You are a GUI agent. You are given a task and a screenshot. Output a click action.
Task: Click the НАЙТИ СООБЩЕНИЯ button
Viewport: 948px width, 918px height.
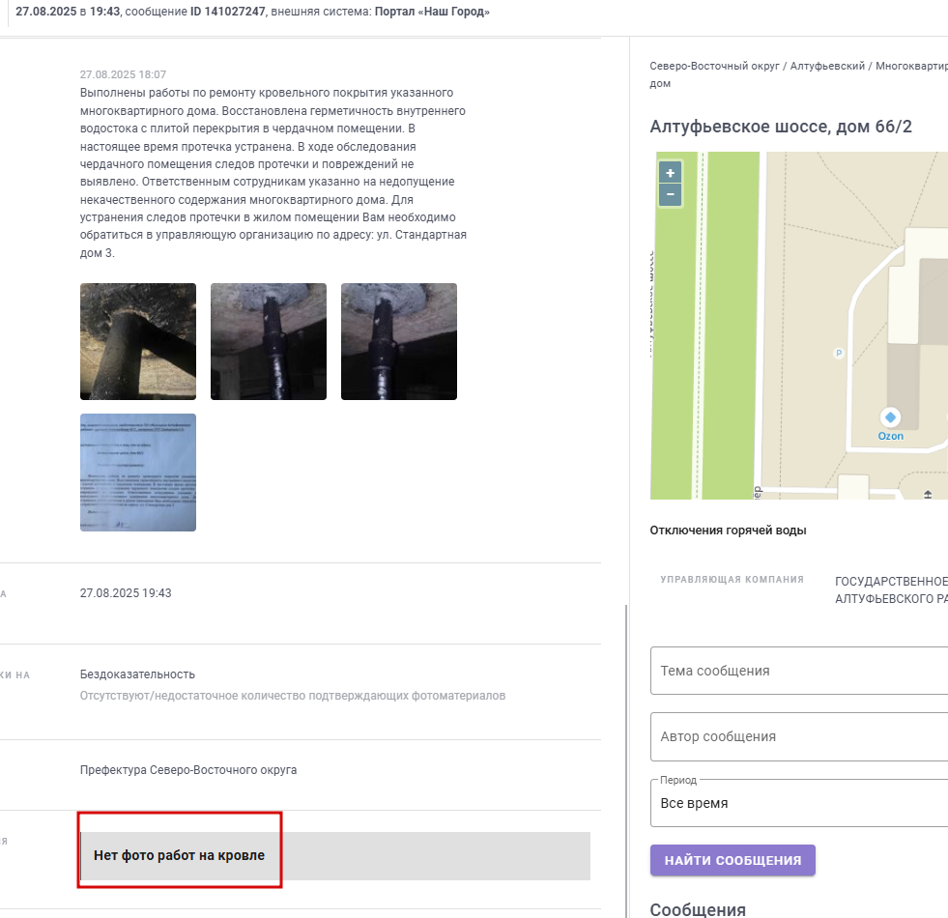733,860
